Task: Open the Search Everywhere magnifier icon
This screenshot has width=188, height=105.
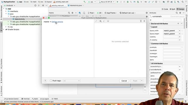Action: point(182,2)
